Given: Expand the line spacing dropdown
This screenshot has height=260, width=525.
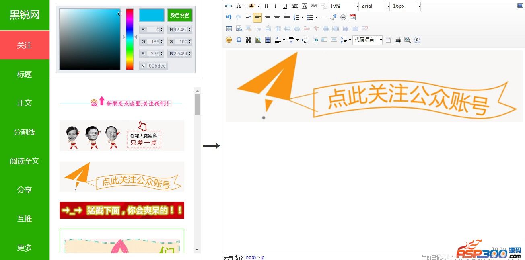Looking at the screenshot, I should 350,40.
